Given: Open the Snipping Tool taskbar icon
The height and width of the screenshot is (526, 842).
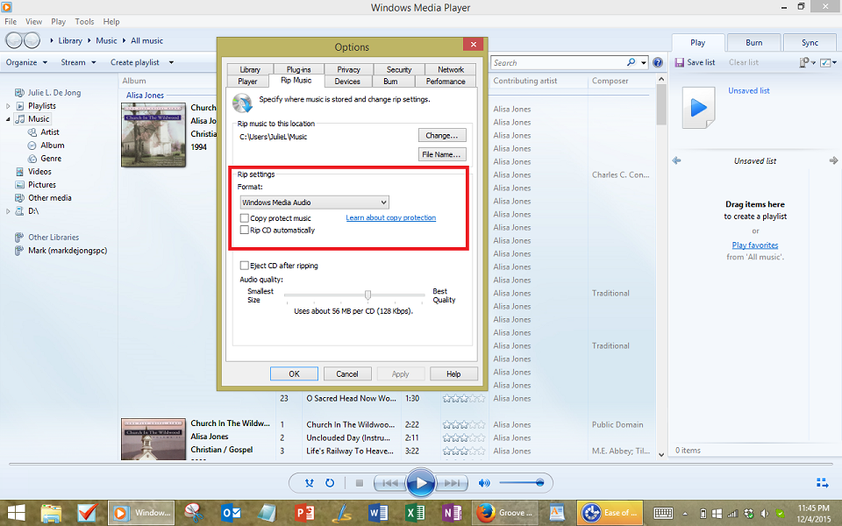Looking at the screenshot, I should click(193, 513).
